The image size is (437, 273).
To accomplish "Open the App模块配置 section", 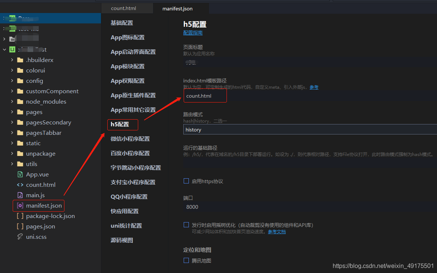I will (128, 66).
